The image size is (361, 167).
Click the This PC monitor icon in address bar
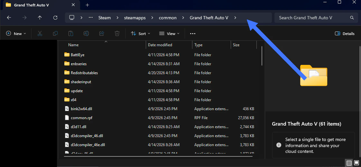(x=72, y=18)
